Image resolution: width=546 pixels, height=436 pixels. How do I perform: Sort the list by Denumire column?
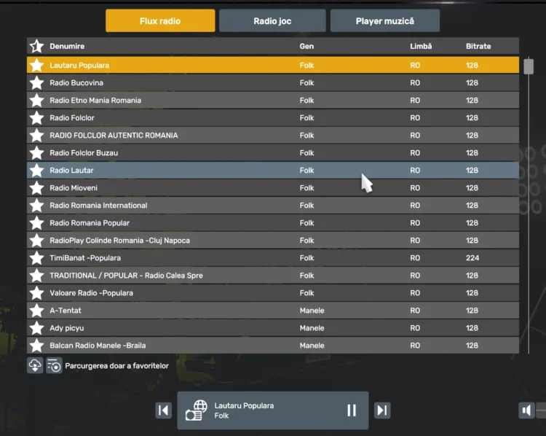point(67,46)
